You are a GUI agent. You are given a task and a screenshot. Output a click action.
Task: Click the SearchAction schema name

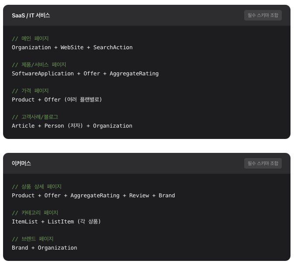point(113,47)
